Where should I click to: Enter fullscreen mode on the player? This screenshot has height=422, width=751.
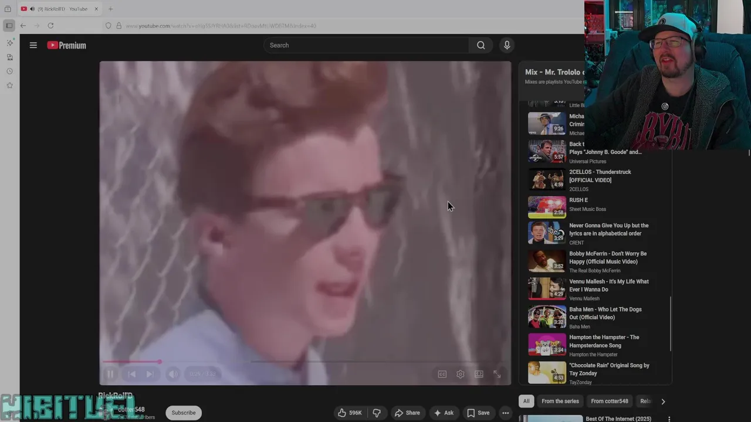497,374
